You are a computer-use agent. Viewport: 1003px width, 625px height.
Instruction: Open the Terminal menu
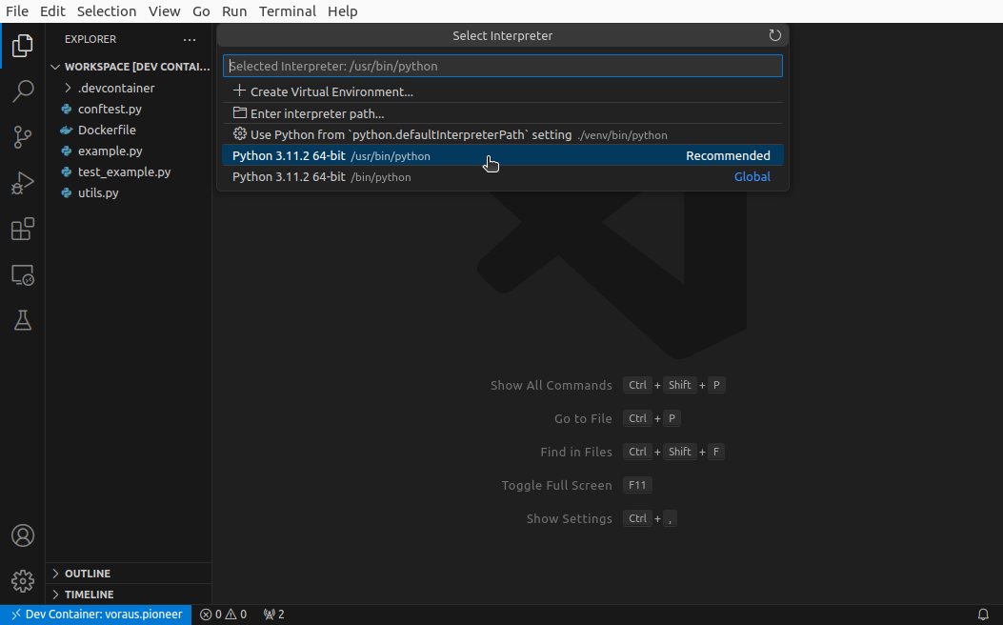point(287,11)
